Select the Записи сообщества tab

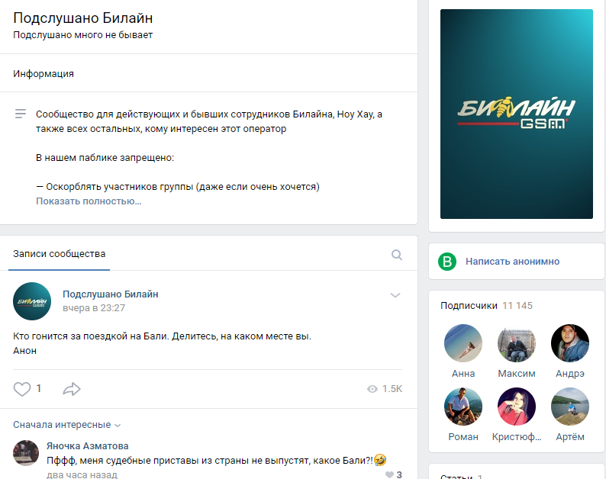point(59,254)
